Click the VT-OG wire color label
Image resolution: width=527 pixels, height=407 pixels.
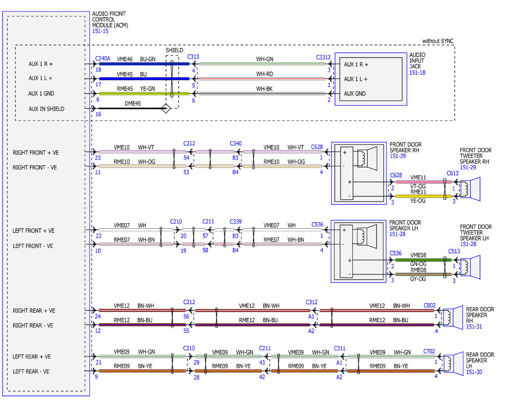click(418, 186)
